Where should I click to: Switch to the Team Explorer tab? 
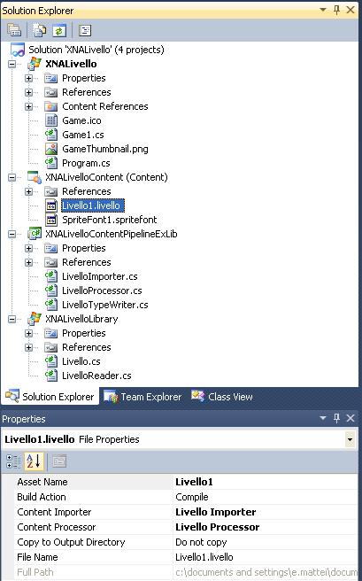coord(142,397)
